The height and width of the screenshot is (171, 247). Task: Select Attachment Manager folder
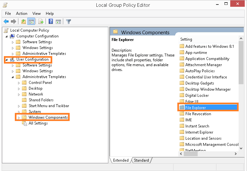click(203, 65)
